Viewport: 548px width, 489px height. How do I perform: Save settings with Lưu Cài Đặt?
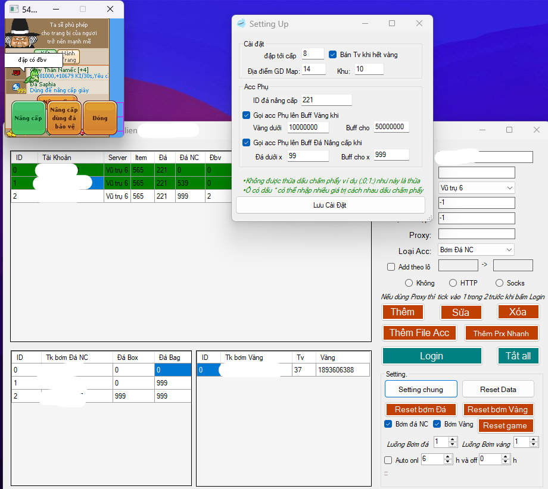click(x=331, y=205)
